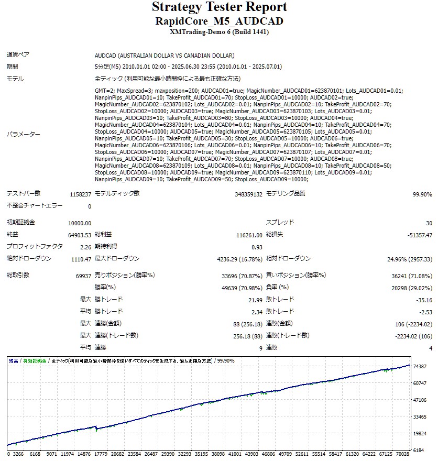438x461 pixels.
Task: Click the test bars value 1158237
Action: (81, 194)
